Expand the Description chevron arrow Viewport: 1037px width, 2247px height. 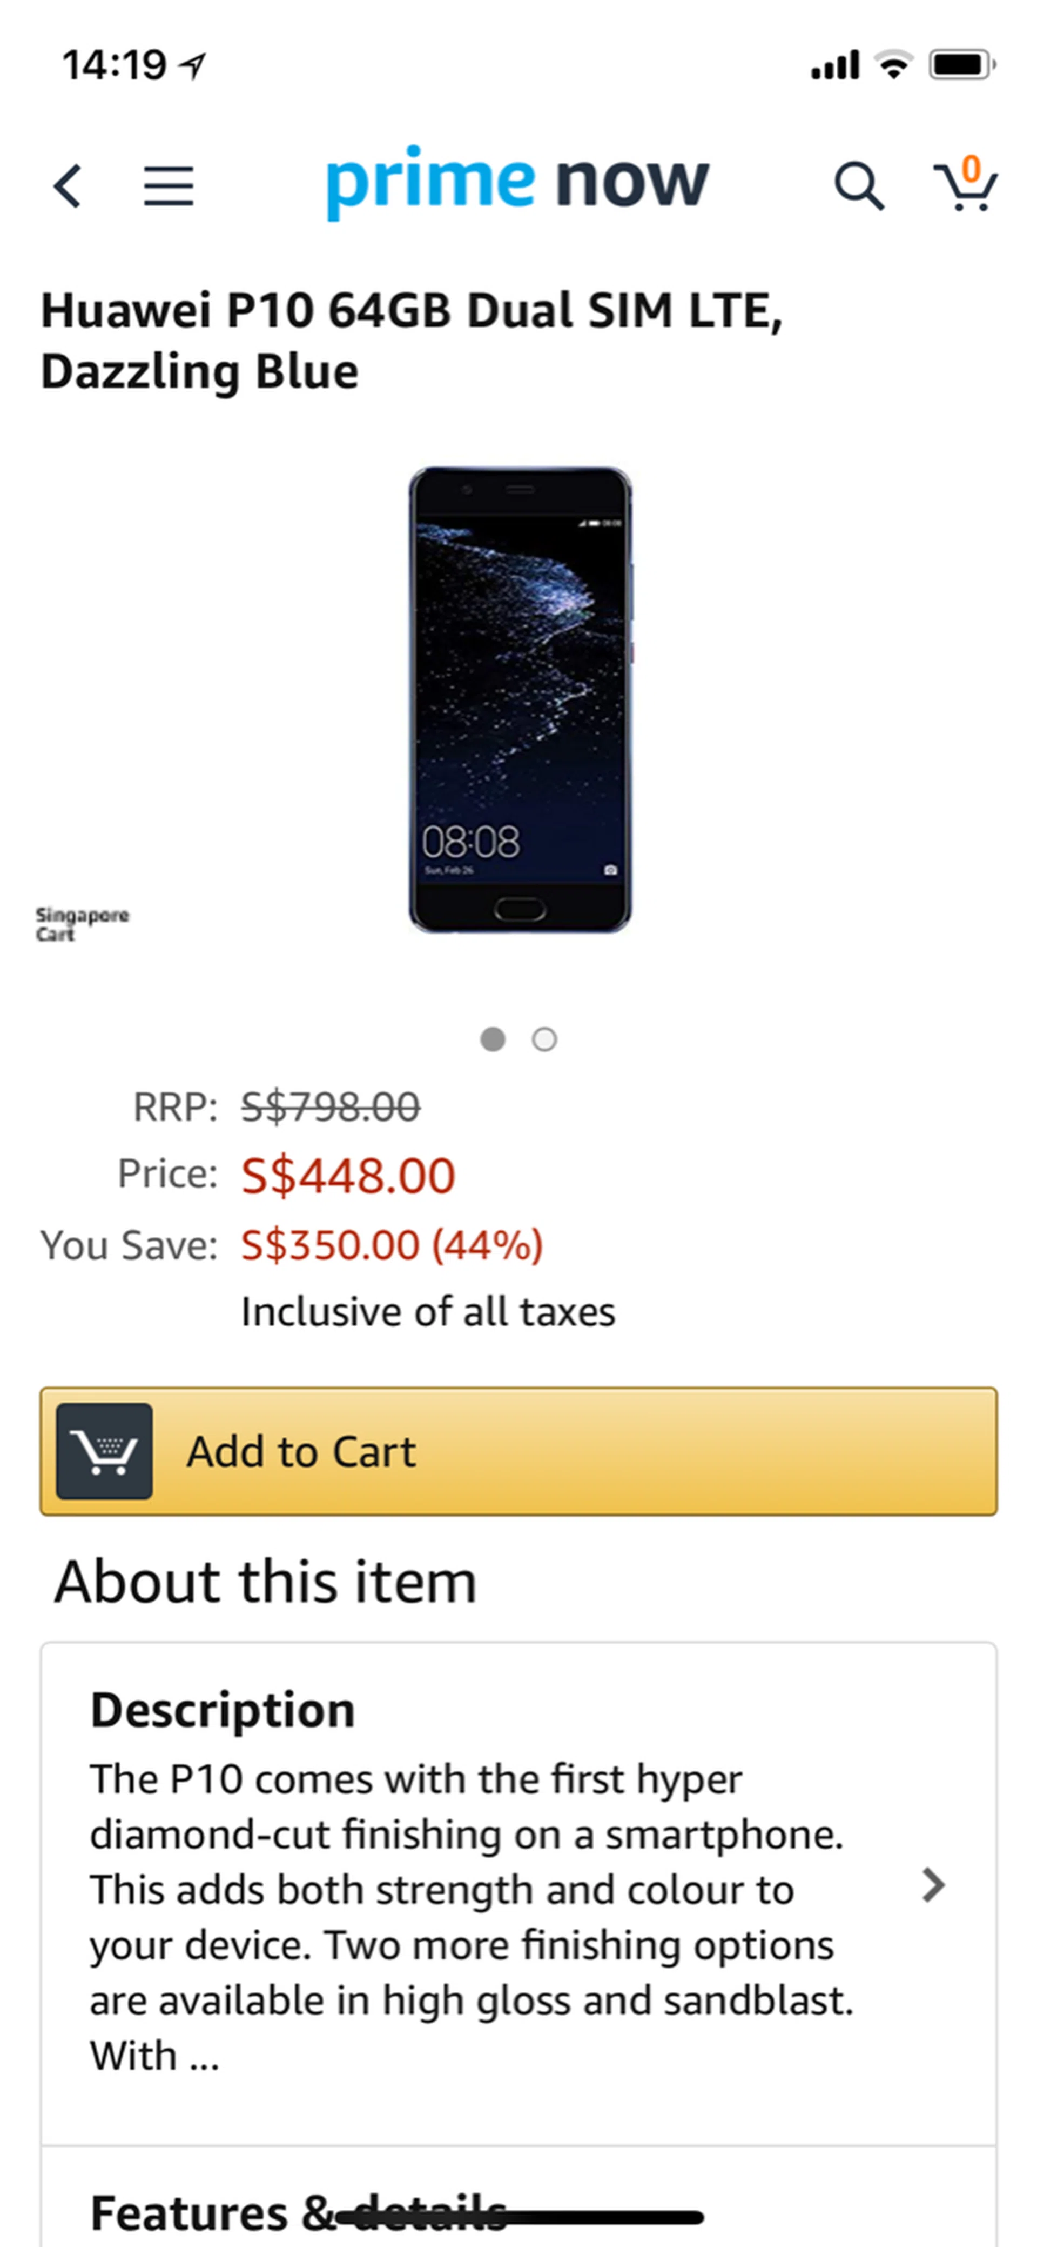click(x=933, y=1885)
